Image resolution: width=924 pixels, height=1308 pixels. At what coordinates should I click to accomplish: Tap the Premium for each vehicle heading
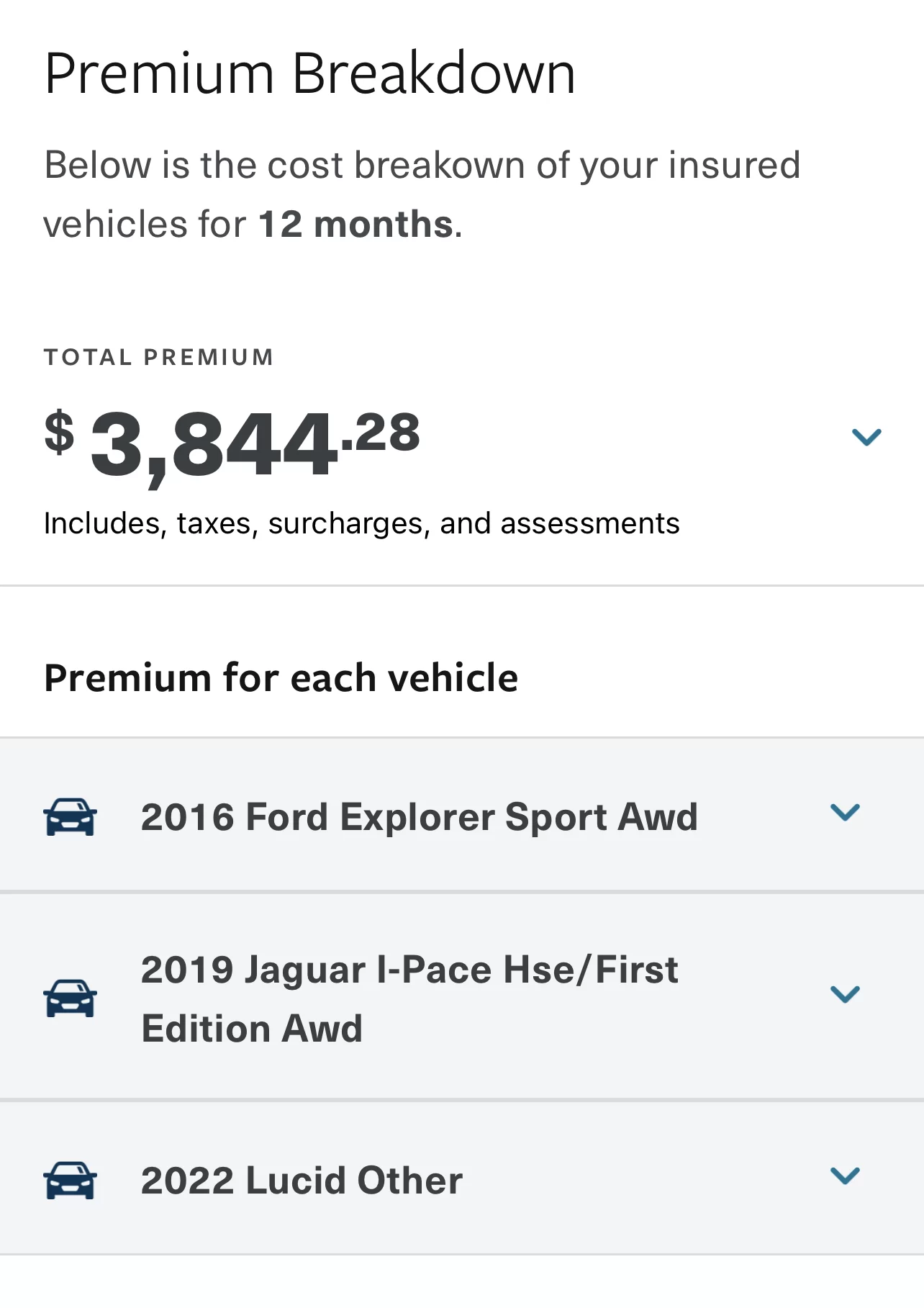coord(281,677)
